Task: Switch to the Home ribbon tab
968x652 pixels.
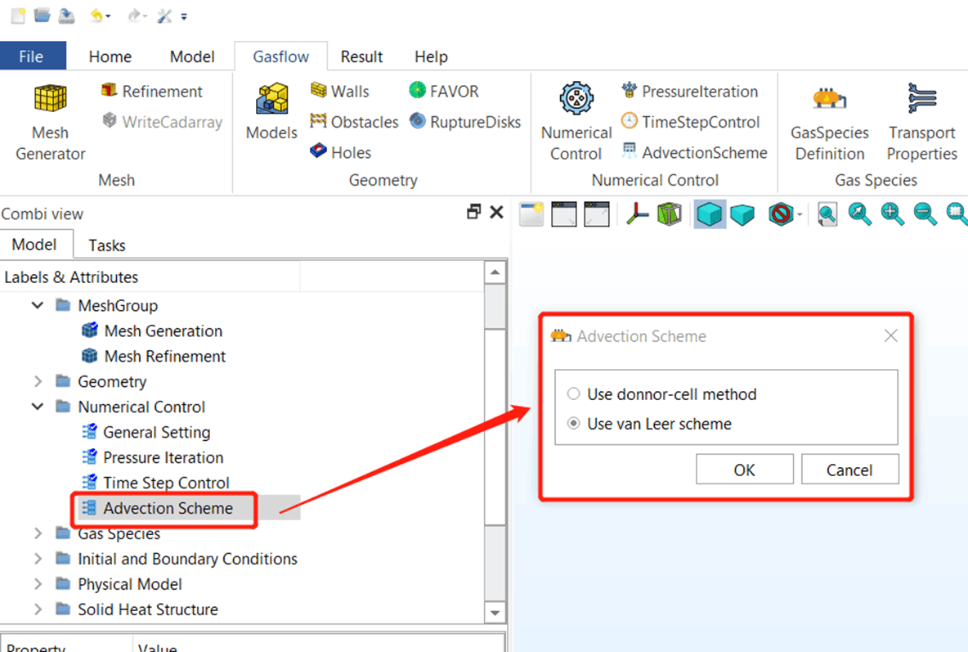Action: [x=110, y=56]
